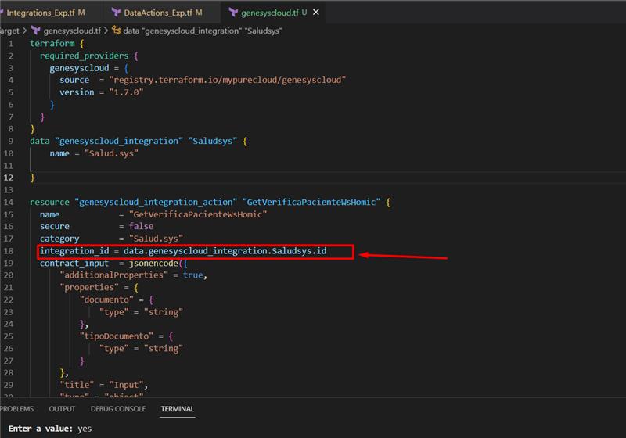The image size is (626, 438).
Task: Click the "terraform" keyword on line 1
Action: [x=52, y=44]
